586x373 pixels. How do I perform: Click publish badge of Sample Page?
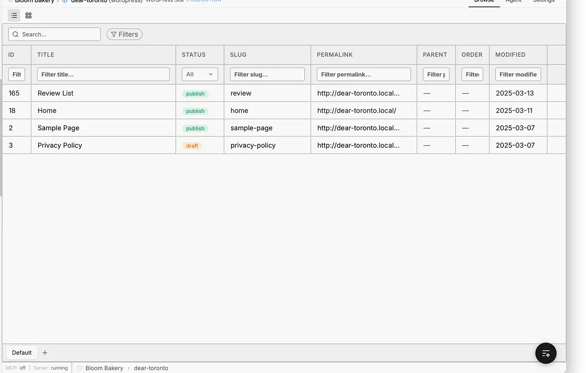(195, 128)
